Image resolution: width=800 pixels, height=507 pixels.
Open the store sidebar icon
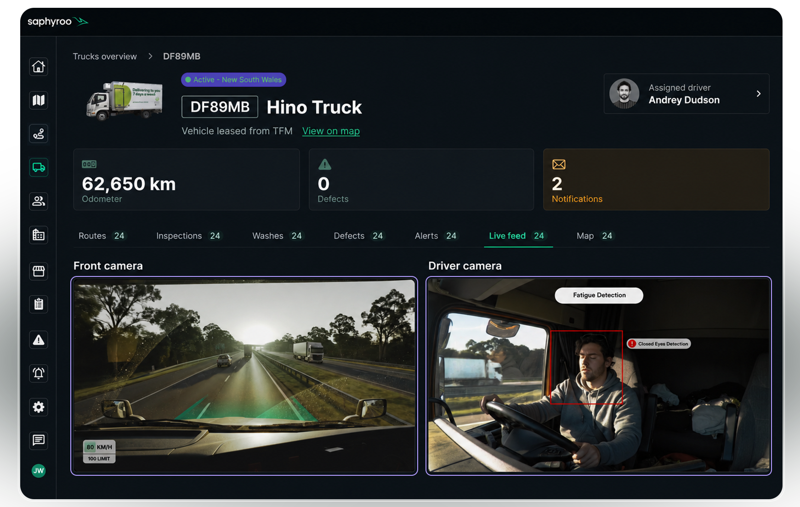click(39, 271)
